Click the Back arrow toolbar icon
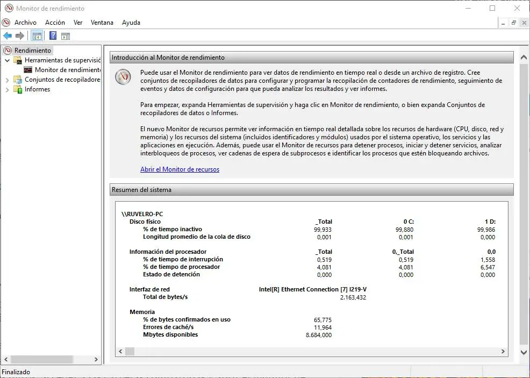The height and width of the screenshot is (378, 530). pos(8,36)
